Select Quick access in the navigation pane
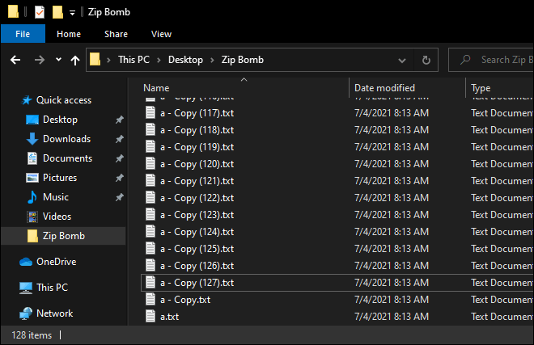 [x=64, y=100]
